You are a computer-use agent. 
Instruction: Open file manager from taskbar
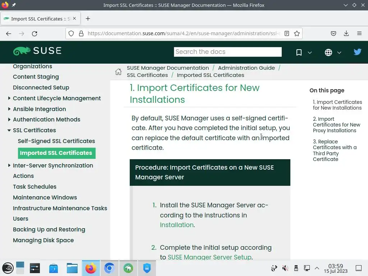coord(72,268)
